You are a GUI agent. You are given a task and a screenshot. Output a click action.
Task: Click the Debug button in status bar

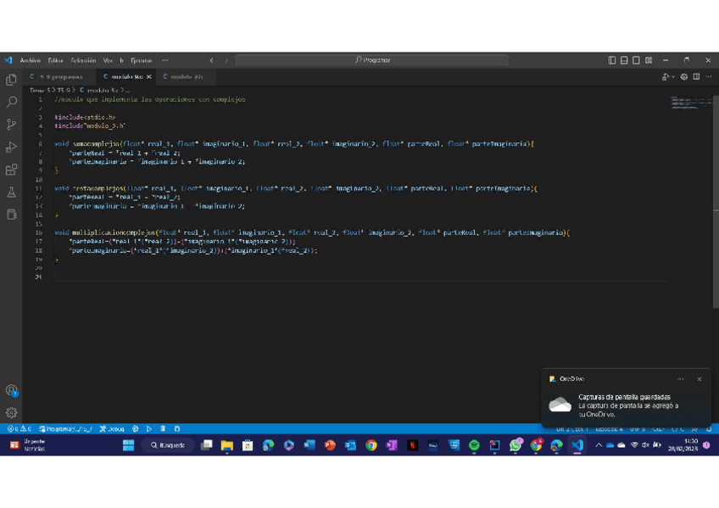point(112,429)
